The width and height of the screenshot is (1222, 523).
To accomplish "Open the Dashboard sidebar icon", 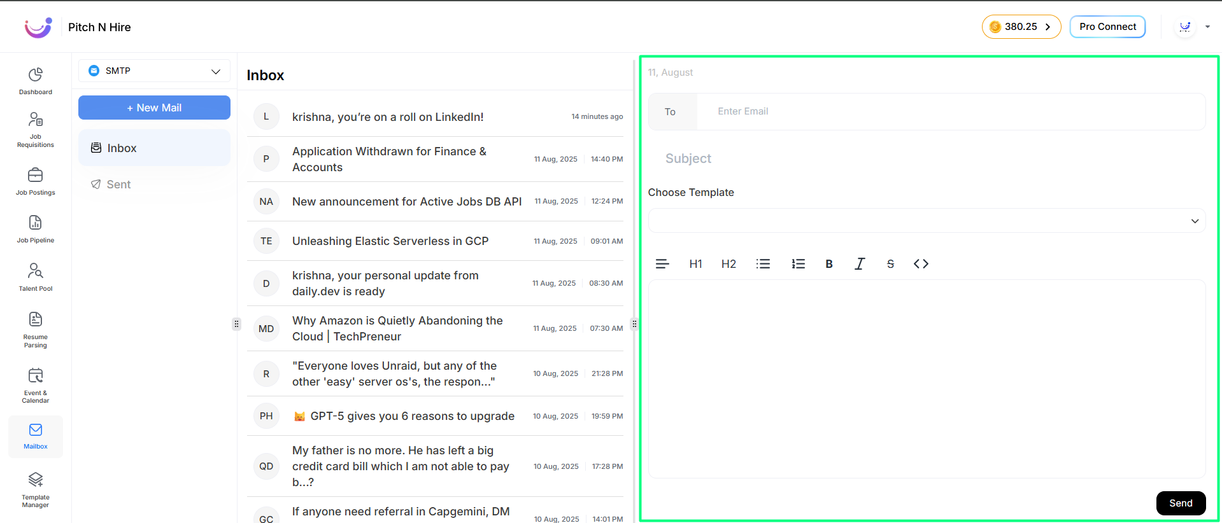I will tap(36, 81).
